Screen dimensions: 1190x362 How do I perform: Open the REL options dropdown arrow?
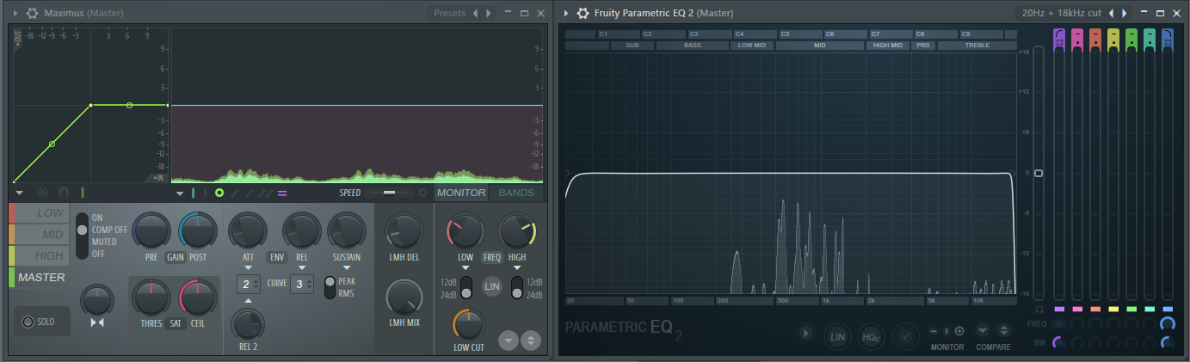302,268
